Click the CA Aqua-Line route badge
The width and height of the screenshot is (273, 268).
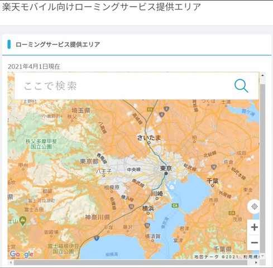[x=175, y=205]
